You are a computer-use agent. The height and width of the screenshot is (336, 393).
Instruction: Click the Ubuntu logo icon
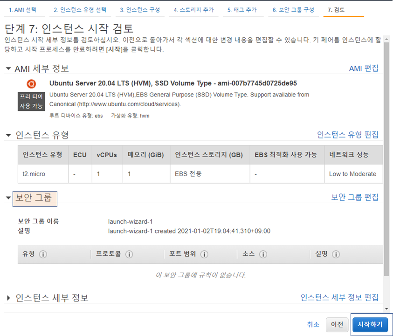(x=31, y=84)
